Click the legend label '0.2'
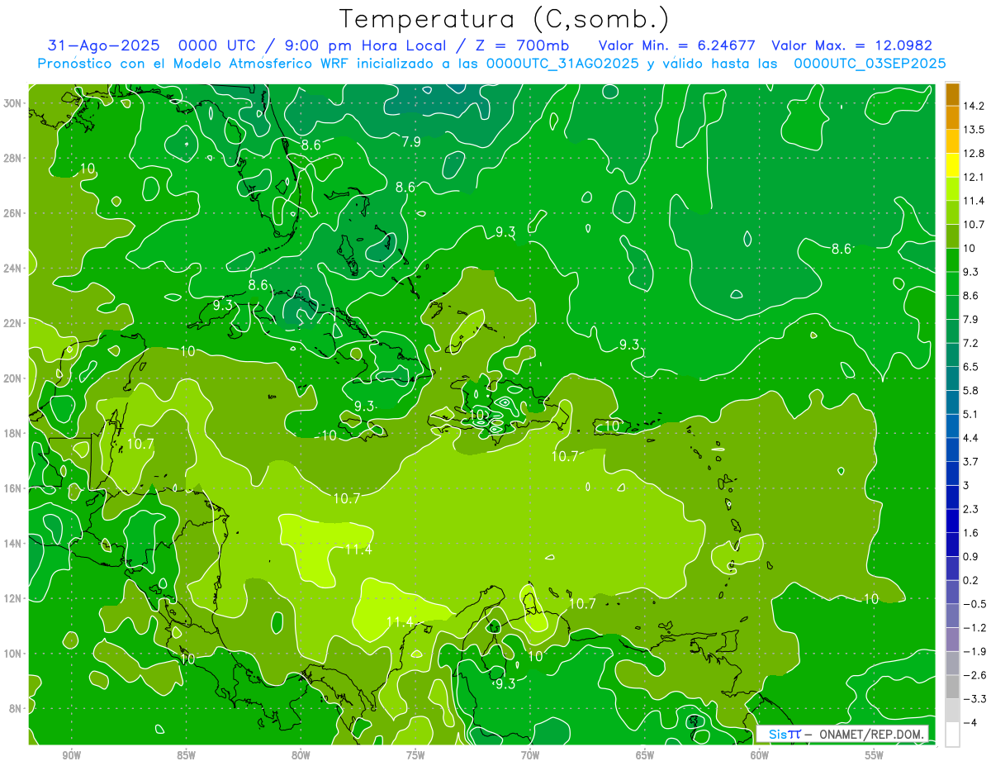The height and width of the screenshot is (766, 991). tap(971, 580)
